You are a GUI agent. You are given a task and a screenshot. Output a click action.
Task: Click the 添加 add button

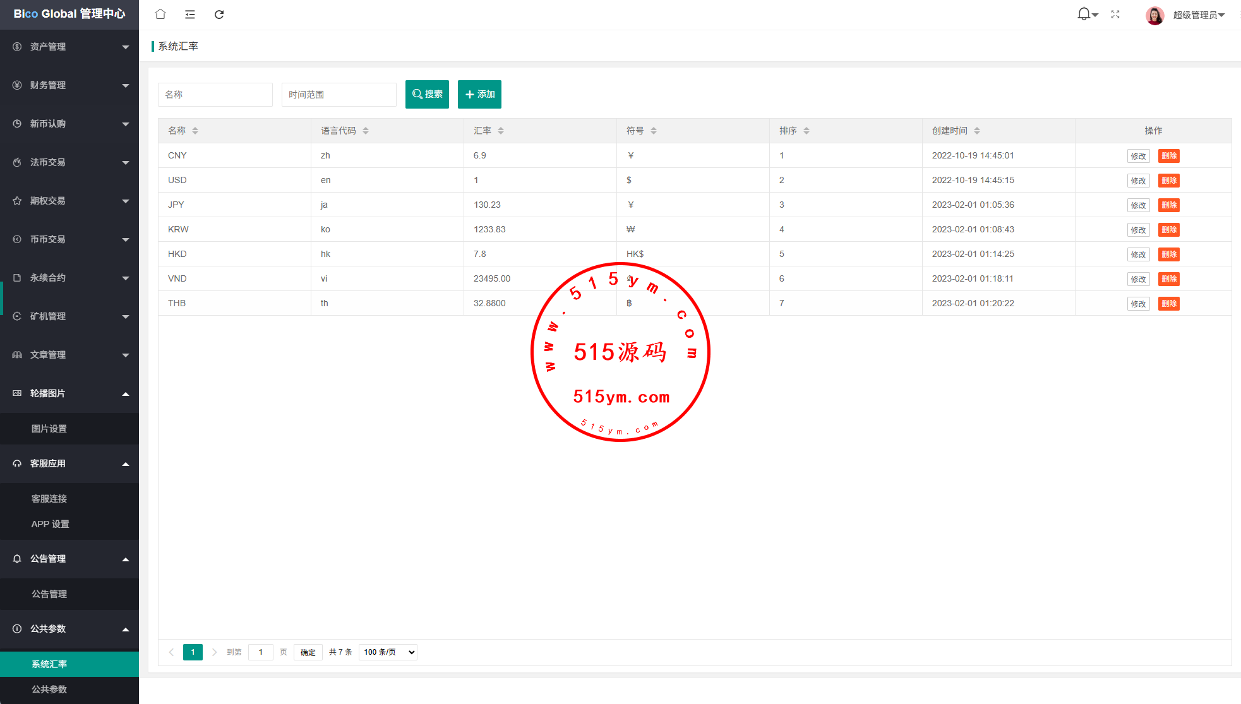tap(479, 94)
